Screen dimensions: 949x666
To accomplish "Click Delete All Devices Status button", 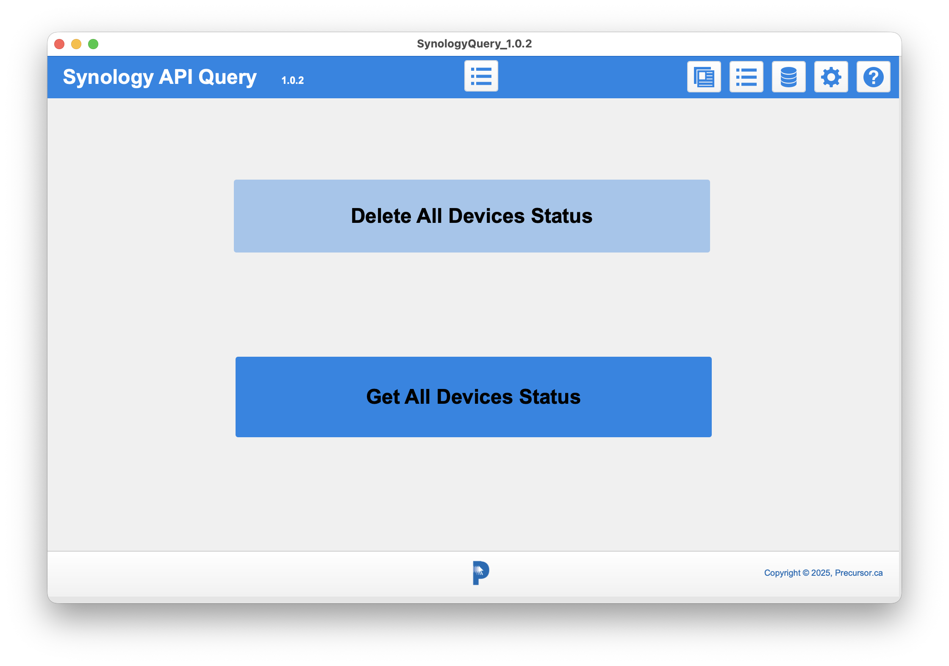I will pyautogui.click(x=472, y=216).
